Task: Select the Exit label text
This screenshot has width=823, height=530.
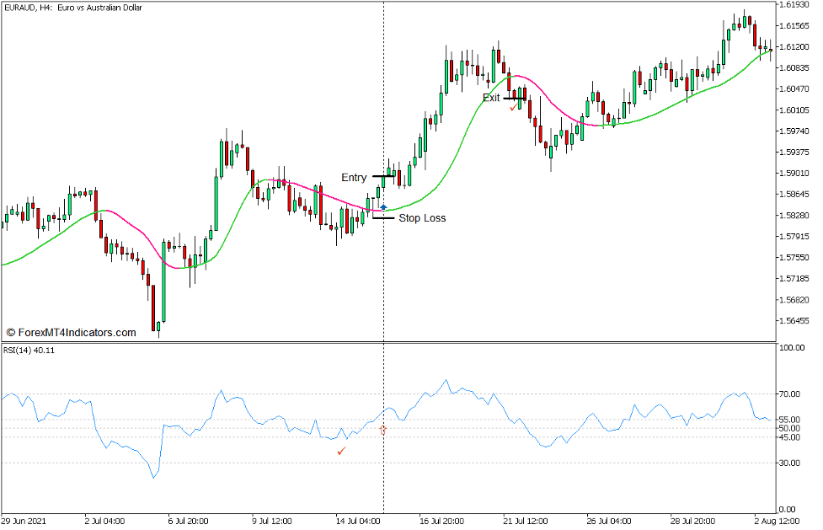Action: click(x=491, y=98)
